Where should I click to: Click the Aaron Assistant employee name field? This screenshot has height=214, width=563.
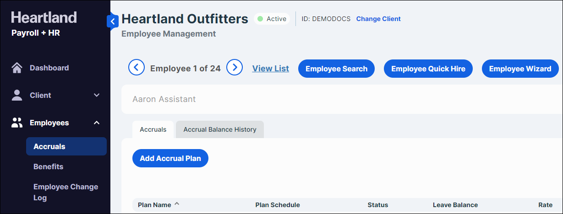pyautogui.click(x=342, y=99)
